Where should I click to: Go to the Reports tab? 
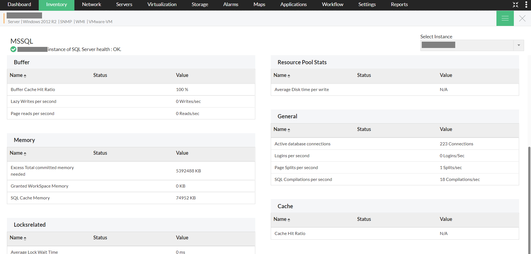pyautogui.click(x=399, y=4)
